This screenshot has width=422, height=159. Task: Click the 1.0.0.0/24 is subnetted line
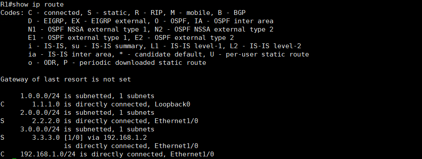(x=87, y=96)
